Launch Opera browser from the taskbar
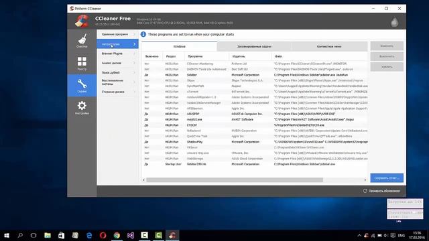The height and width of the screenshot is (241, 429). pos(103,235)
